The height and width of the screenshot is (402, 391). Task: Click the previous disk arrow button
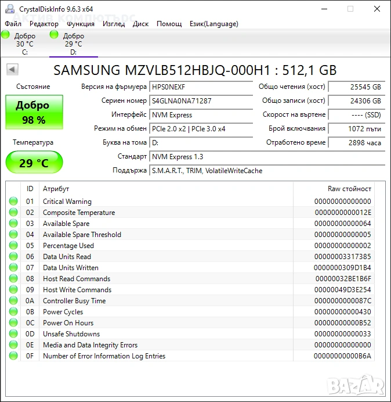coord(12,70)
